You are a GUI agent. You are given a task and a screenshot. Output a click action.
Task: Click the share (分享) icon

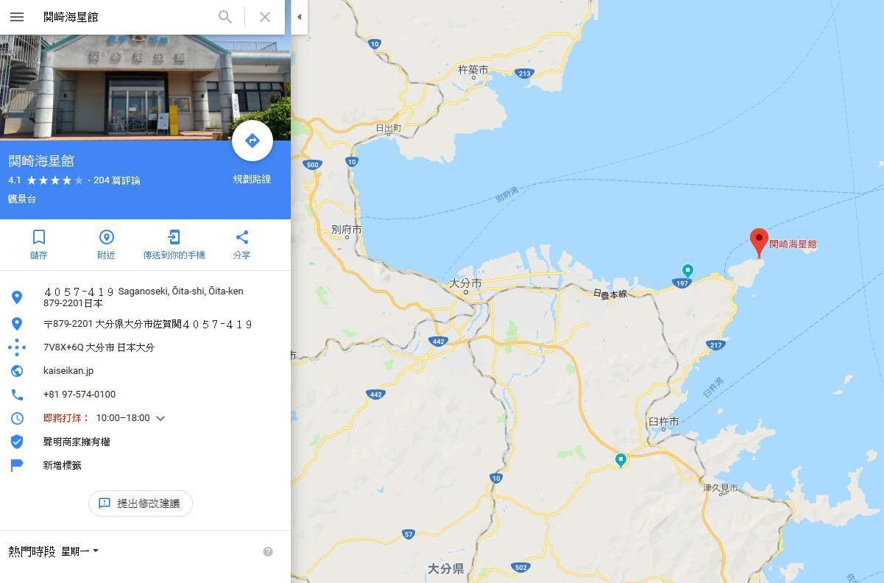[241, 237]
